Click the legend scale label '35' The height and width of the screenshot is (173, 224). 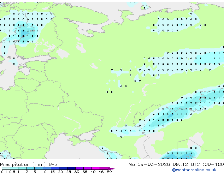click(85, 172)
